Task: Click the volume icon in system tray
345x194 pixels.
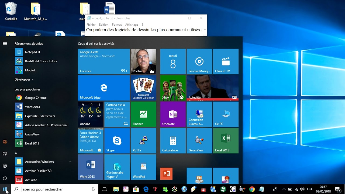Action: (302, 189)
